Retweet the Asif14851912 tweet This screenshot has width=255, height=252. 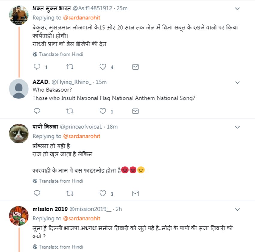click(70, 67)
